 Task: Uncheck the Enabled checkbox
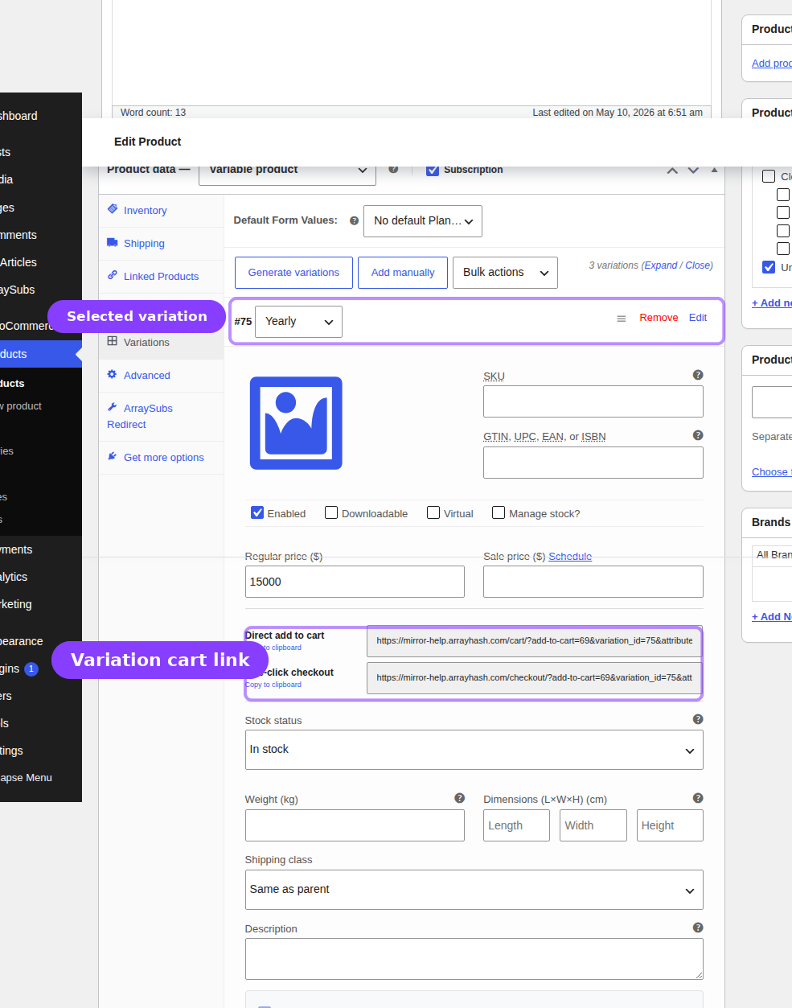click(257, 512)
